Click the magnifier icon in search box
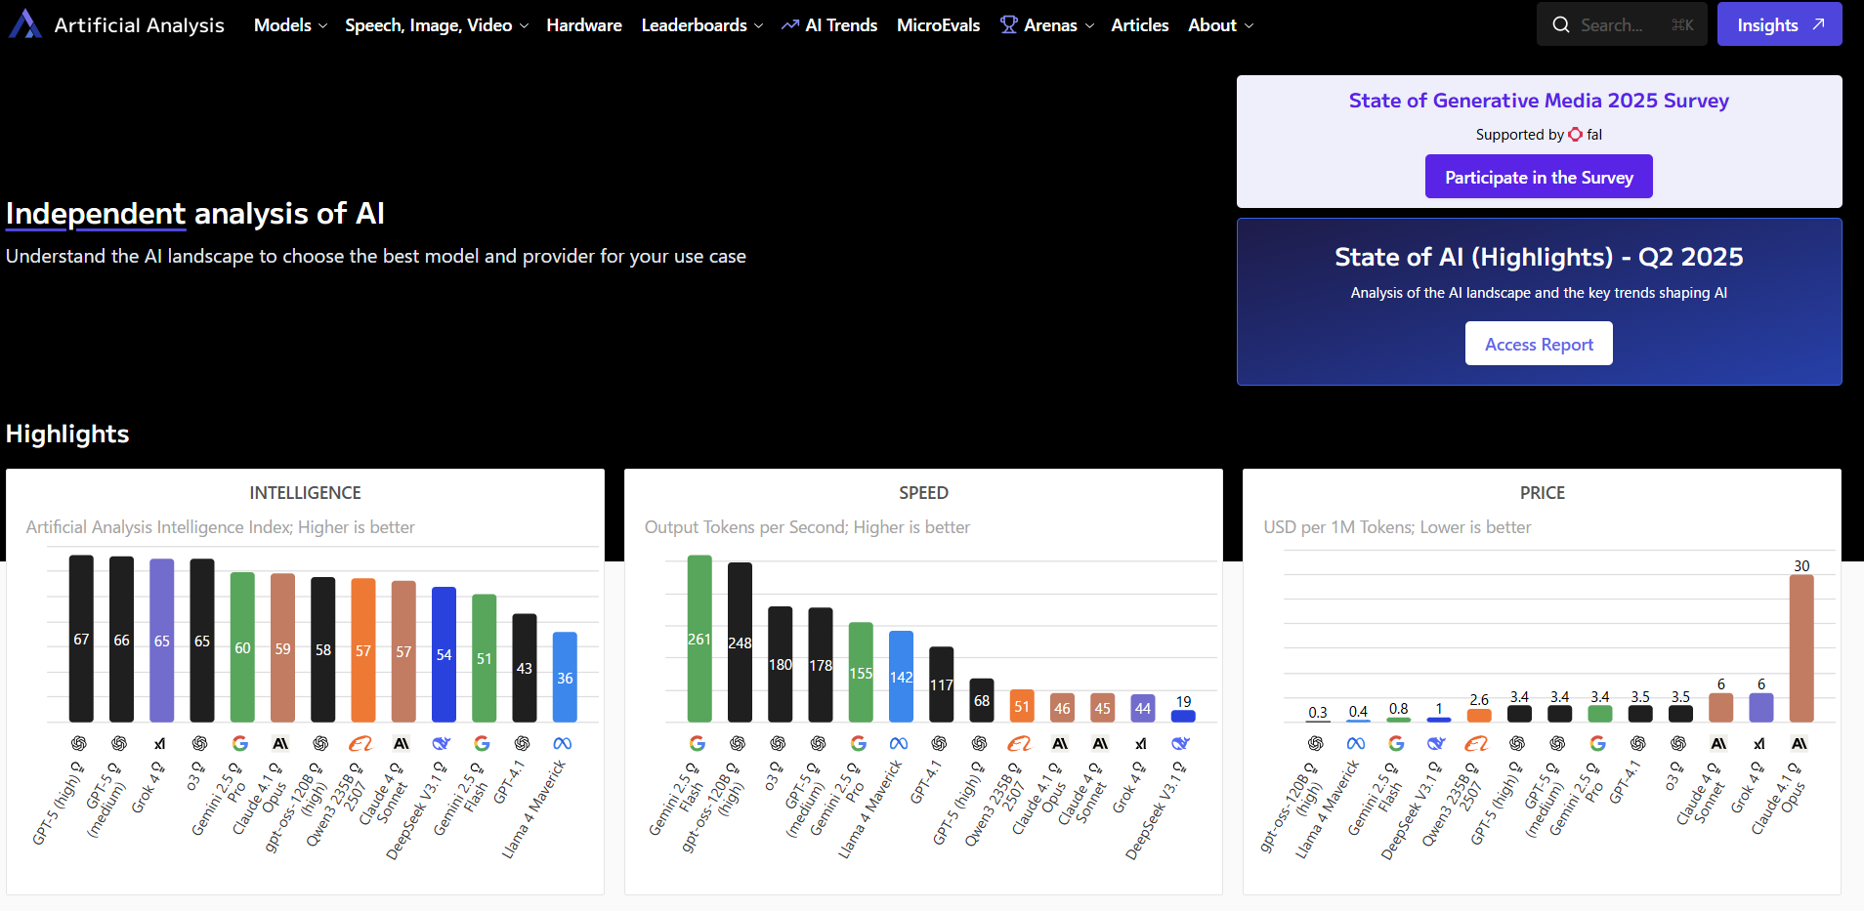Image resolution: width=1864 pixels, height=911 pixels. (1561, 24)
